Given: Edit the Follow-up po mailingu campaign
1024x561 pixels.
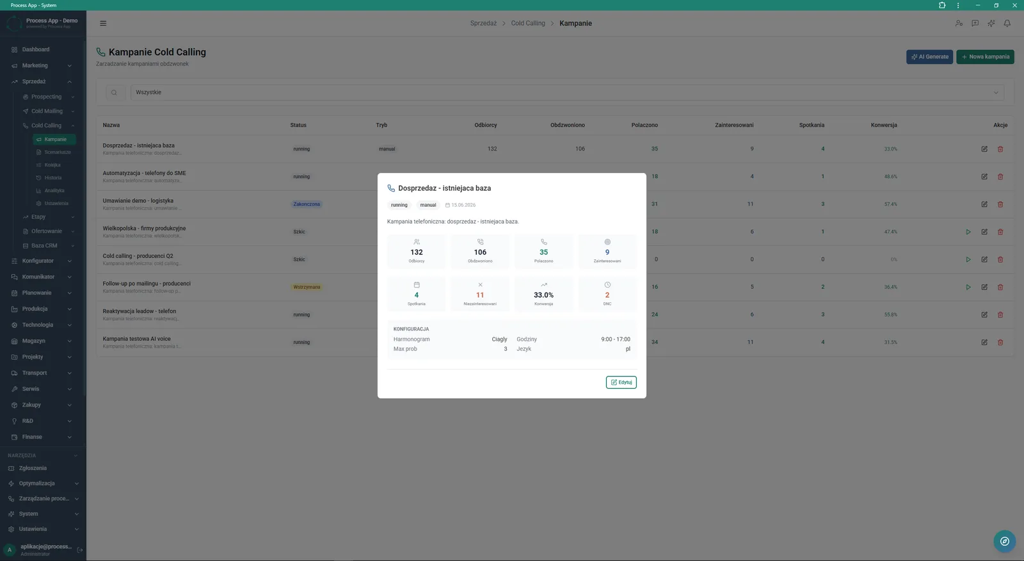Looking at the screenshot, I should pyautogui.click(x=984, y=287).
